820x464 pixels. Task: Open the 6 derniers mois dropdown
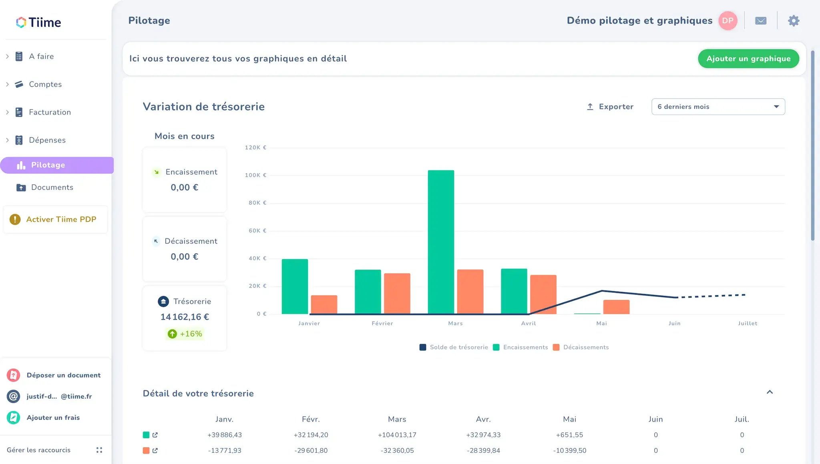pyautogui.click(x=718, y=107)
